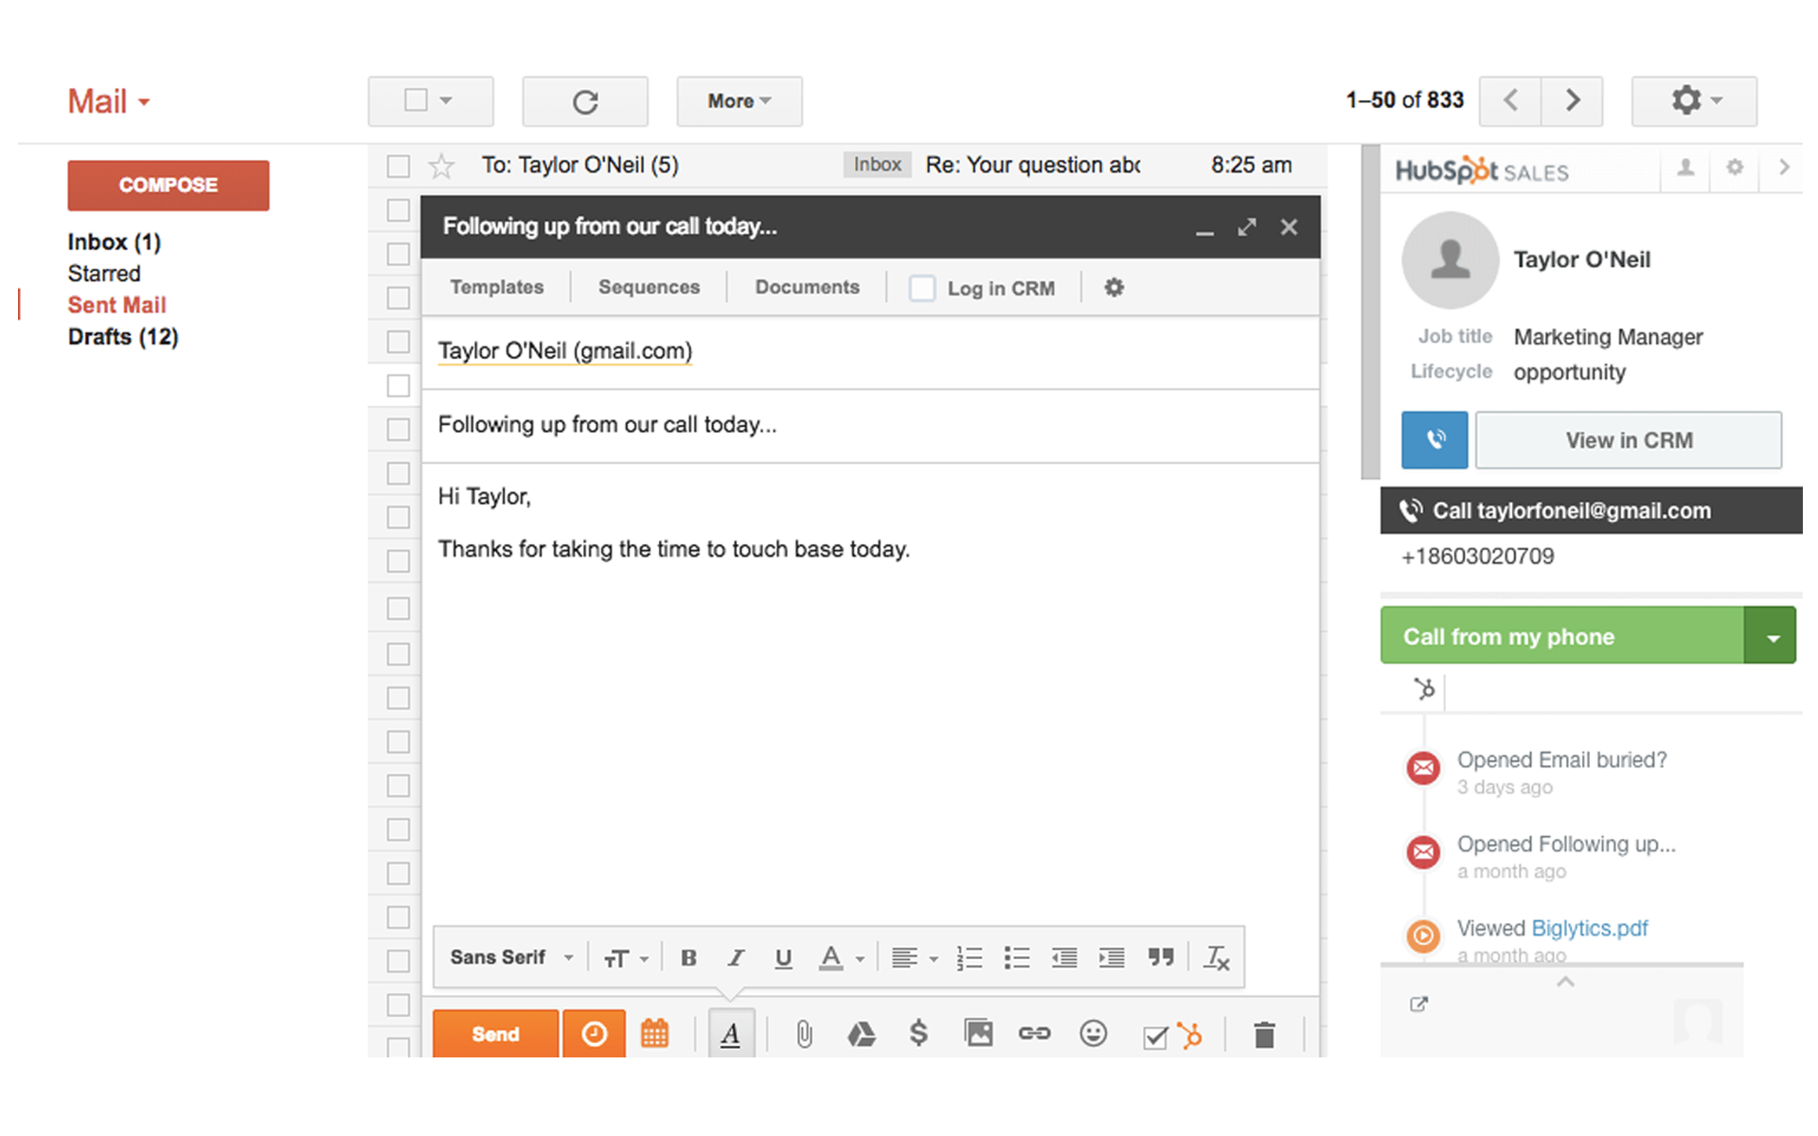1818x1136 pixels.
Task: Open the send later clock button
Action: [x=594, y=1034]
